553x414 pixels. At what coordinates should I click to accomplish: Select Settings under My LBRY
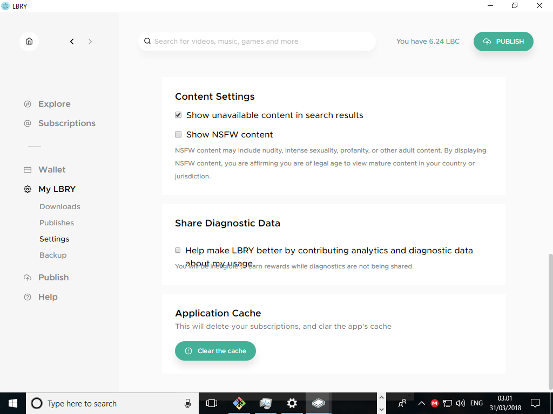click(x=55, y=239)
